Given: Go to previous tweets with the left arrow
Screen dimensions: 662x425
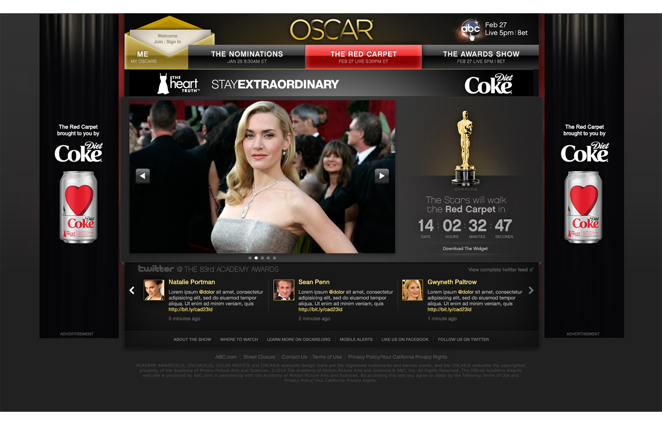Looking at the screenshot, I should coord(132,290).
